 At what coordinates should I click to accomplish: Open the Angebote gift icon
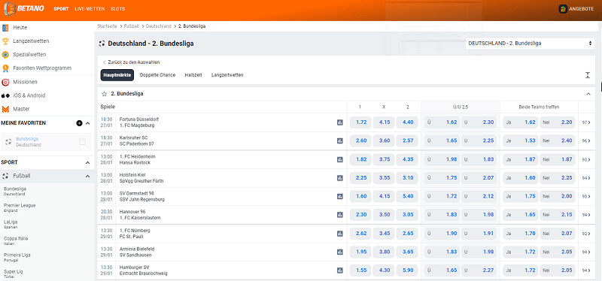pyautogui.click(x=563, y=9)
